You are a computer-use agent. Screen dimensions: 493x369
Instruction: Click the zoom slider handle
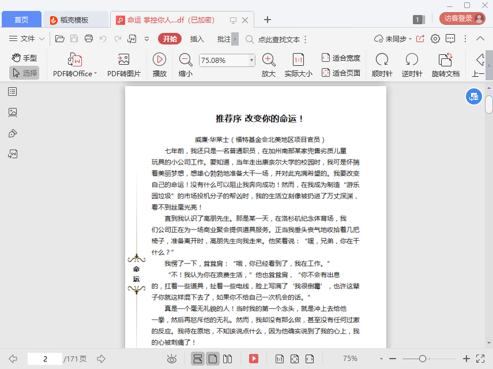click(423, 359)
